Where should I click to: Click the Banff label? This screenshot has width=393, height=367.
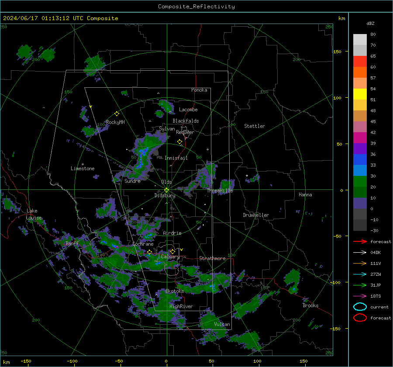click(x=72, y=244)
